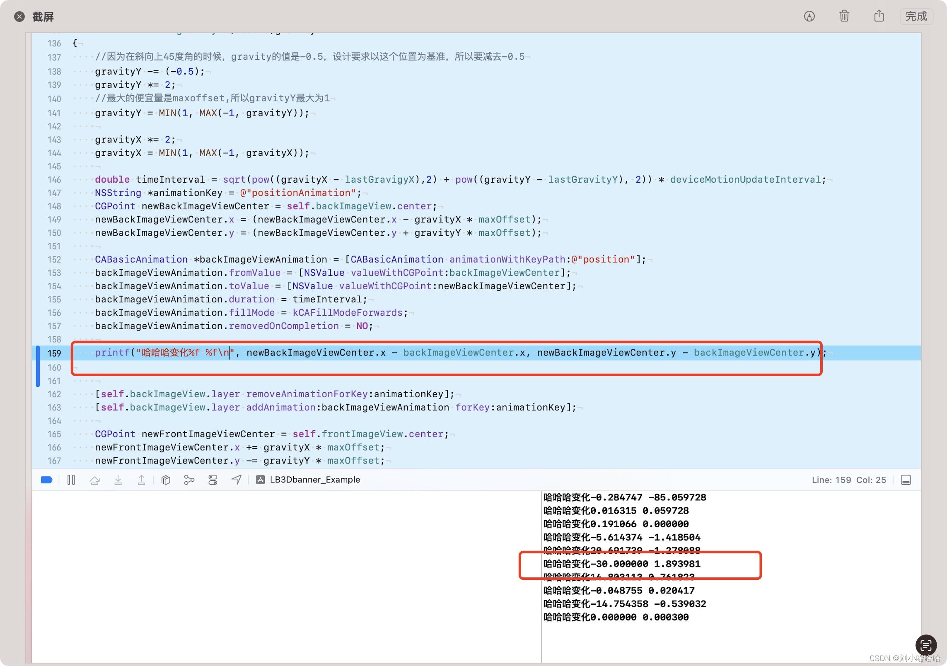Click the removeAnimationForKey line 162
Image resolution: width=947 pixels, height=666 pixels.
click(x=275, y=394)
